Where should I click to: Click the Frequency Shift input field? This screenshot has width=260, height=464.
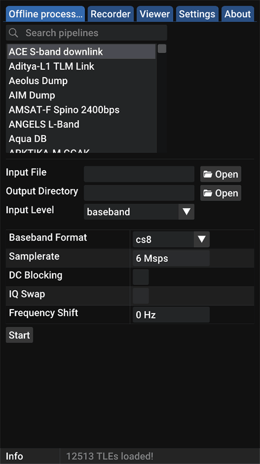[x=171, y=315]
